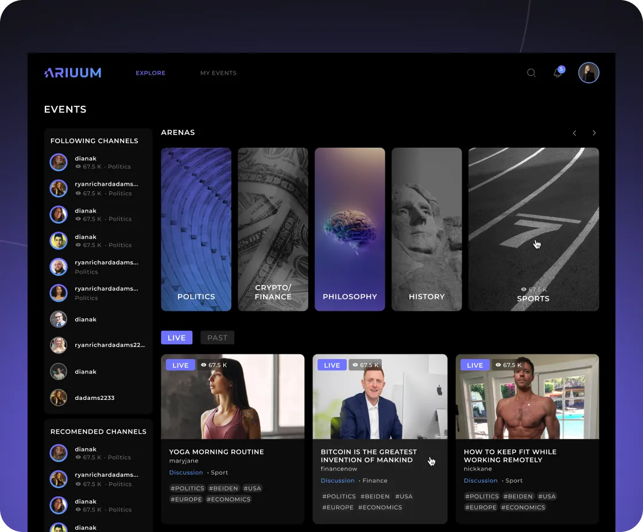Click viewer count badge on Keep Fit thumbnail
The image size is (643, 532).
[509, 365]
